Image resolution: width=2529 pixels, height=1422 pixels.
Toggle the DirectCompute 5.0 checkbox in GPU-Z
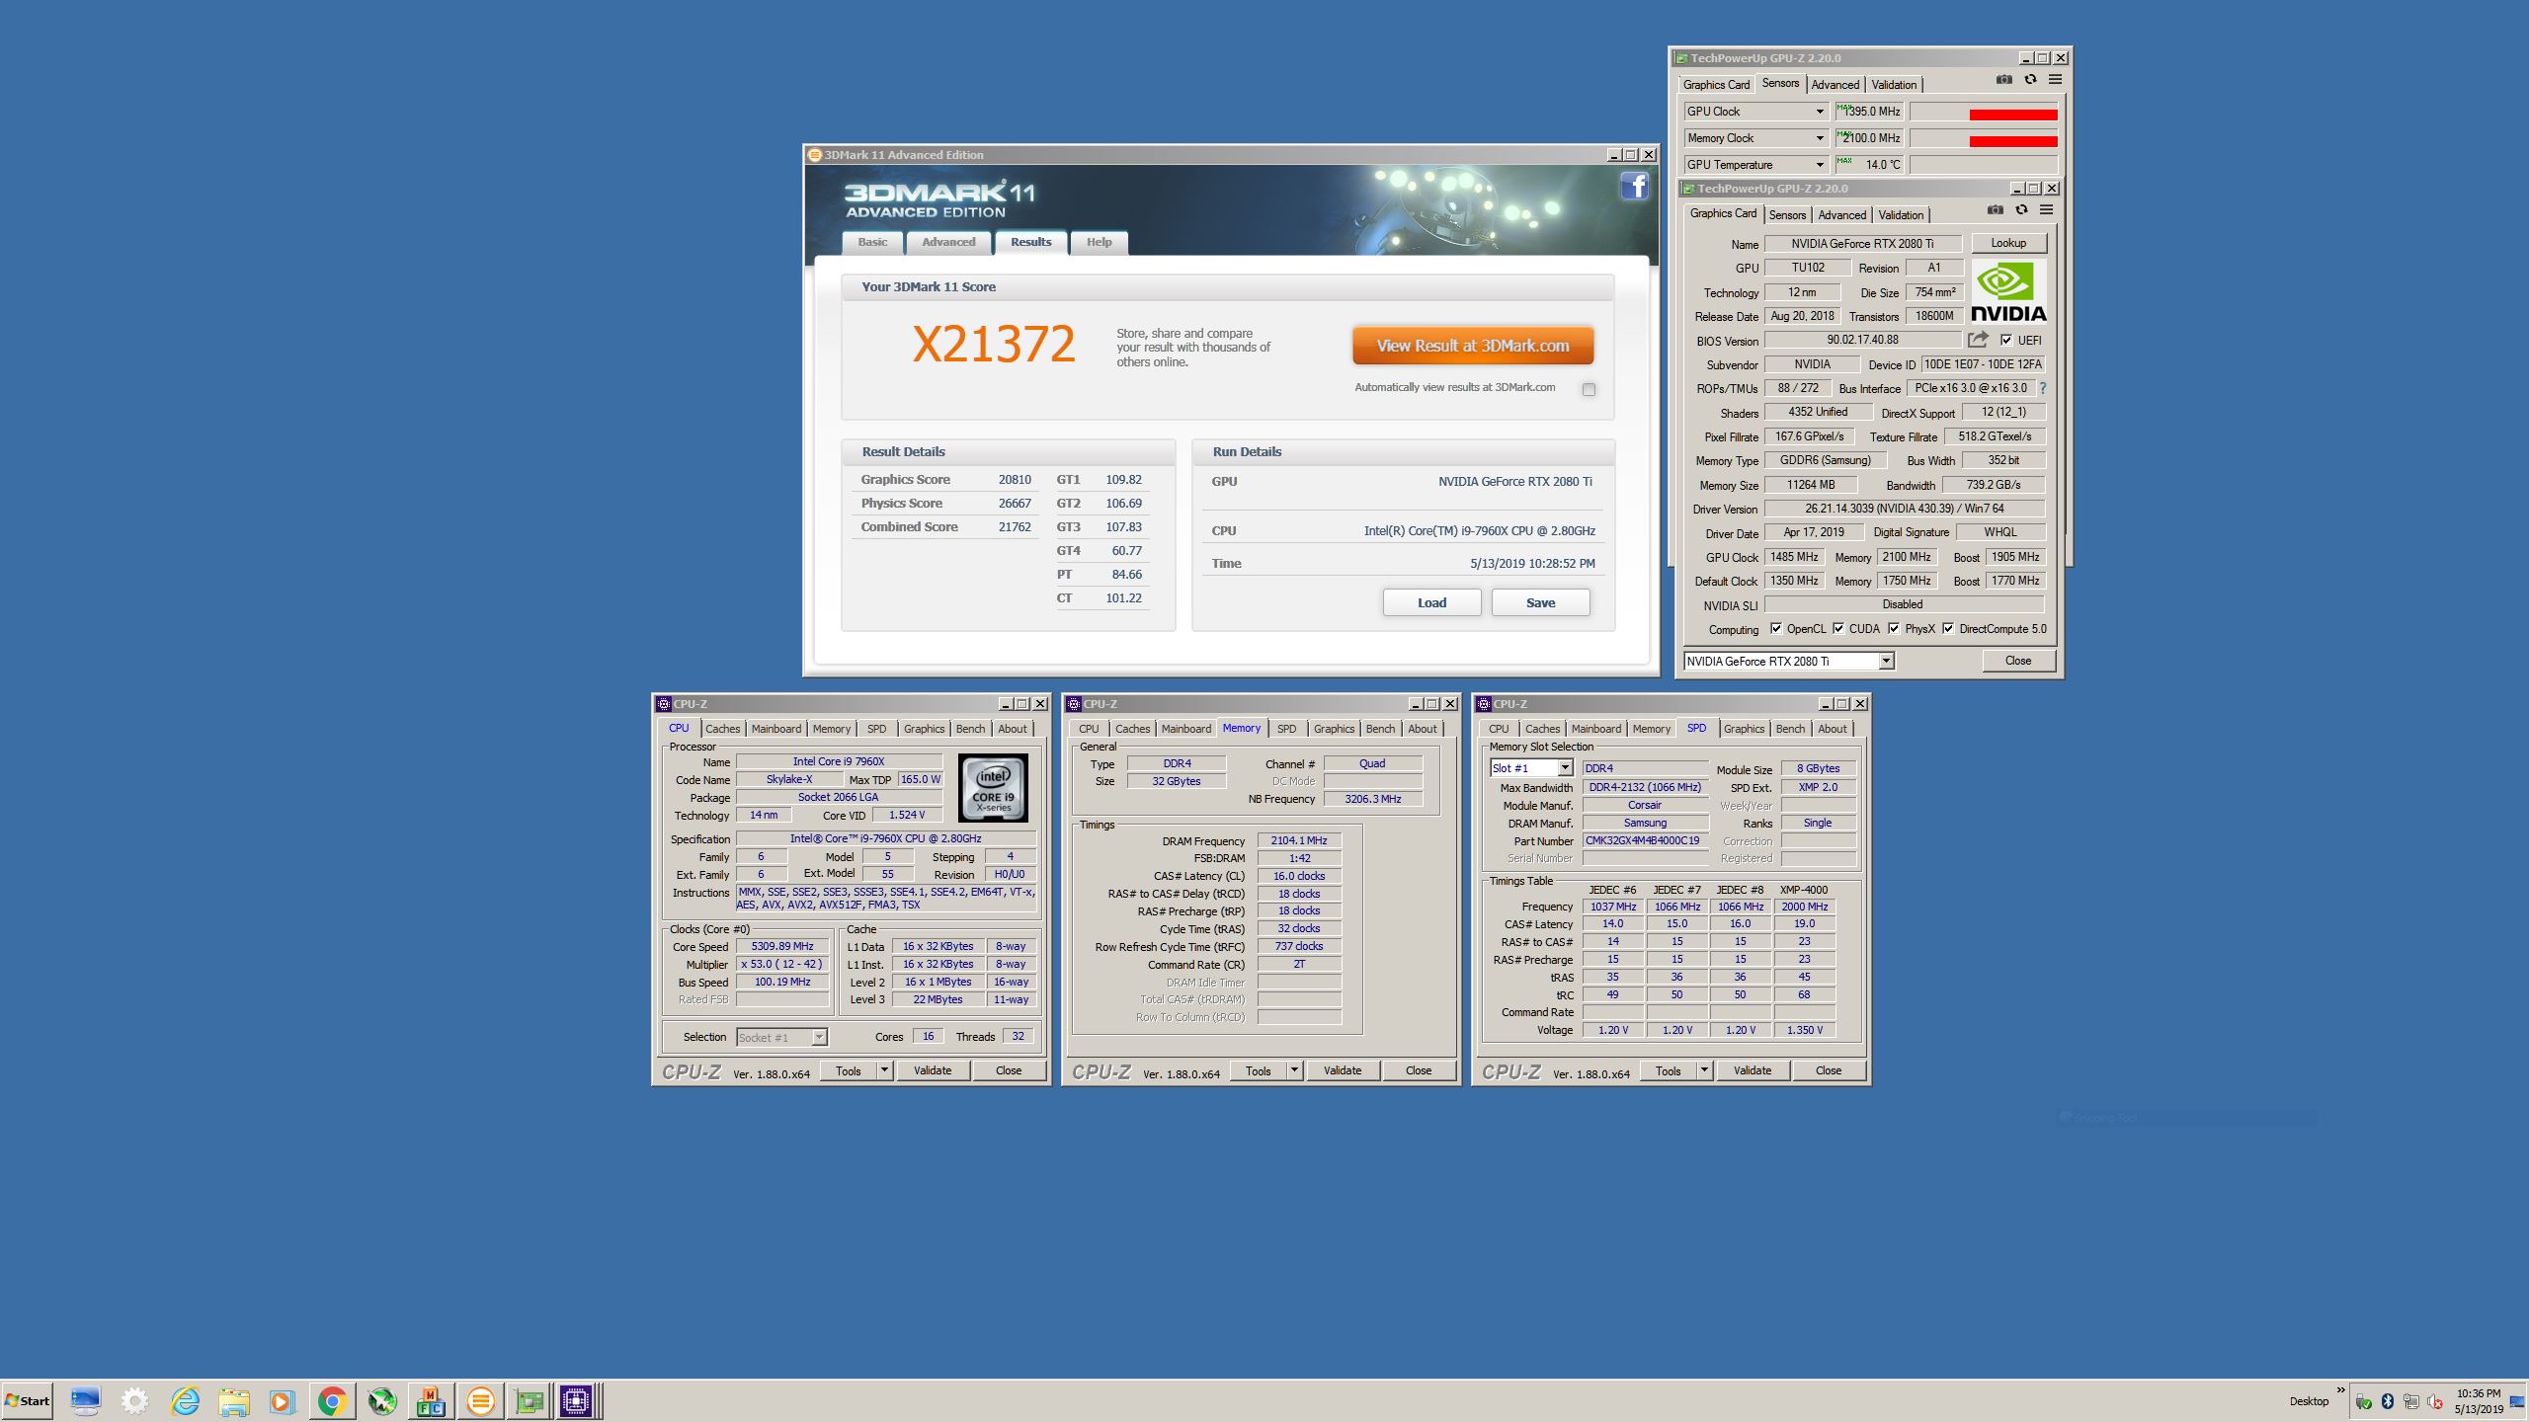tap(1948, 628)
